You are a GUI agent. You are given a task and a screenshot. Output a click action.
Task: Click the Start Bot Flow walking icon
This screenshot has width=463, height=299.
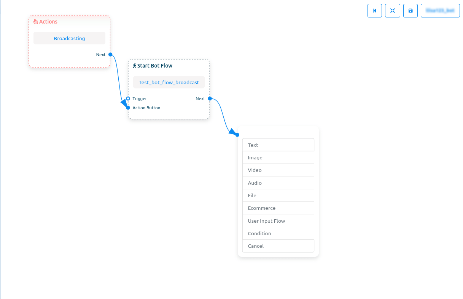coord(134,66)
